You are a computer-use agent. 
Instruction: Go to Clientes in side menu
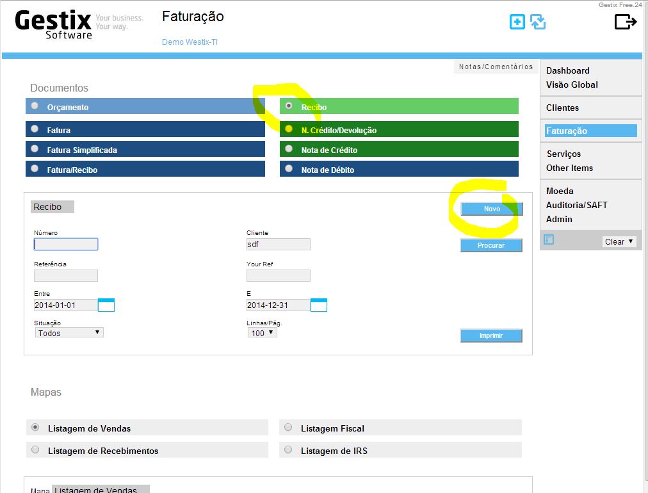(x=562, y=108)
